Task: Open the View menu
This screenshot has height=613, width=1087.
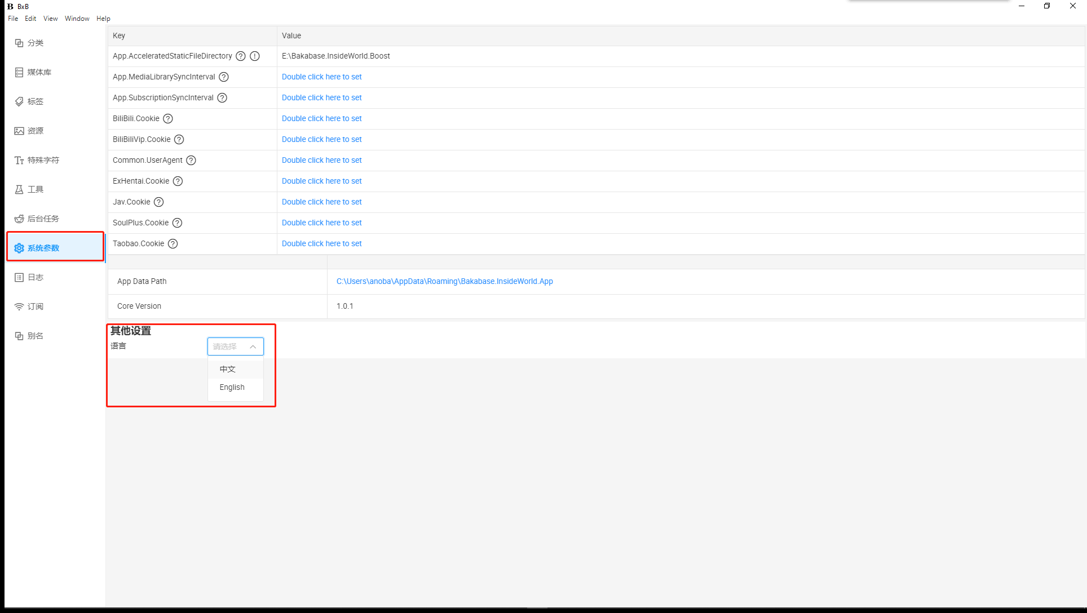Action: pos(50,19)
